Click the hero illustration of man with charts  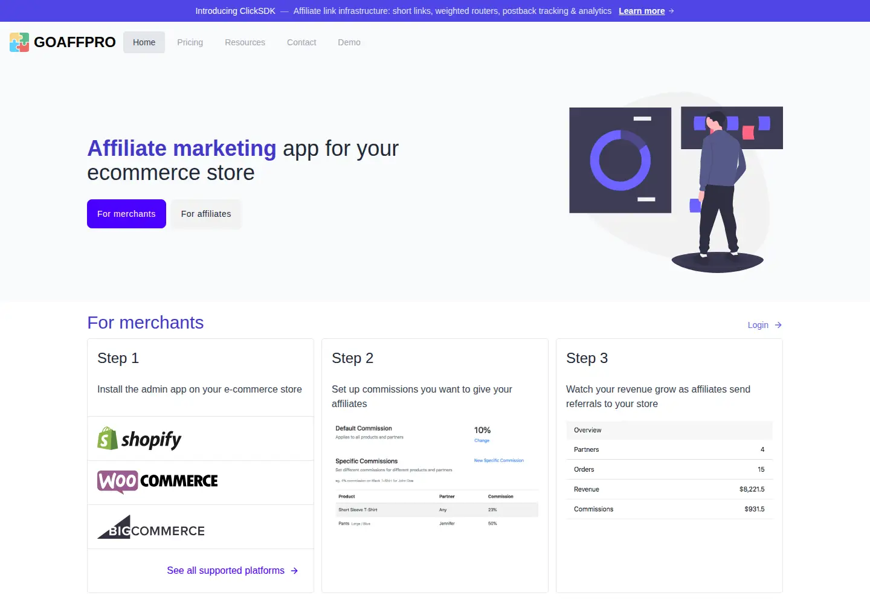pos(676,182)
